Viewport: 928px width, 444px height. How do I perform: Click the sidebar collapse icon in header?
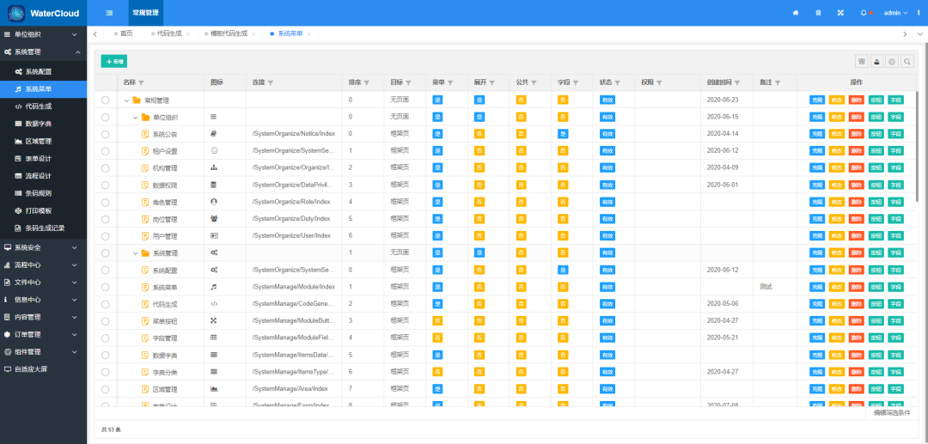point(109,13)
